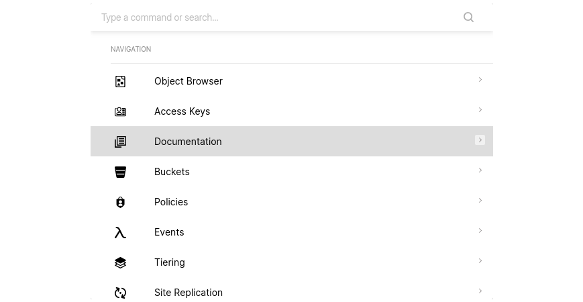
Task: Expand the Documentation chevron arrow
Action: pos(480,140)
